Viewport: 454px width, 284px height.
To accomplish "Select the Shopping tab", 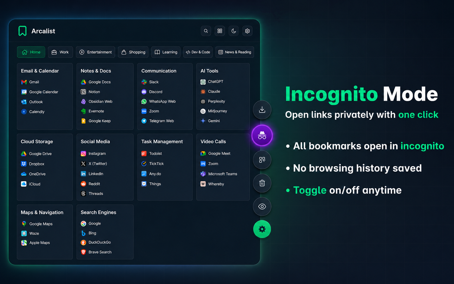I will pos(133,52).
